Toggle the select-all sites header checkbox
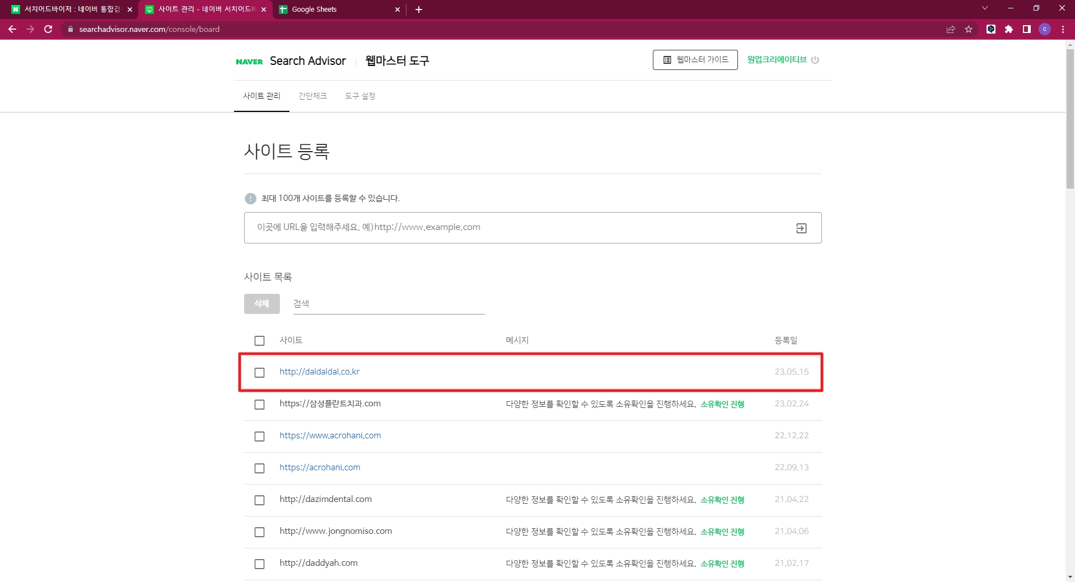 pos(259,341)
